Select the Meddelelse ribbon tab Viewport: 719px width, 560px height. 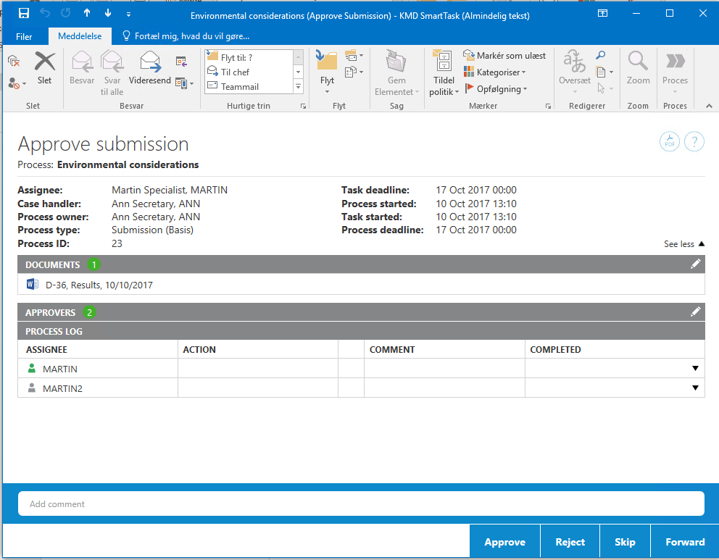[80, 36]
